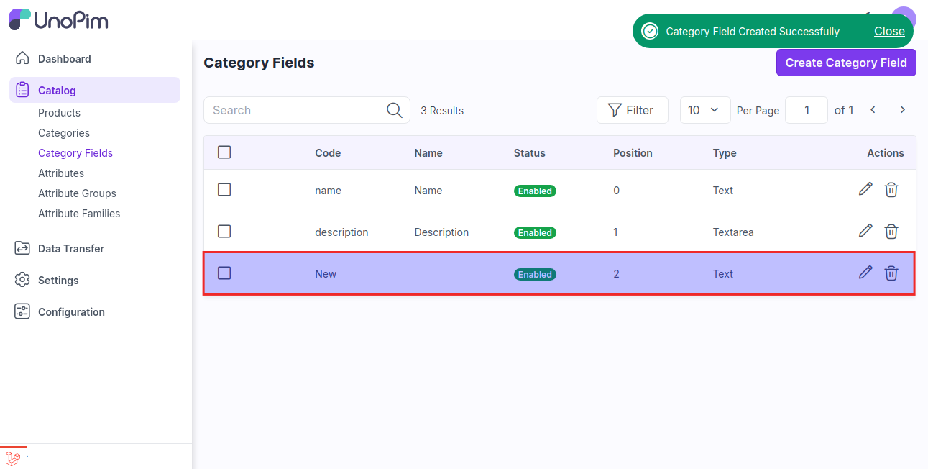This screenshot has width=928, height=469.
Task: Check the checkbox for the name row
Action: (224, 189)
